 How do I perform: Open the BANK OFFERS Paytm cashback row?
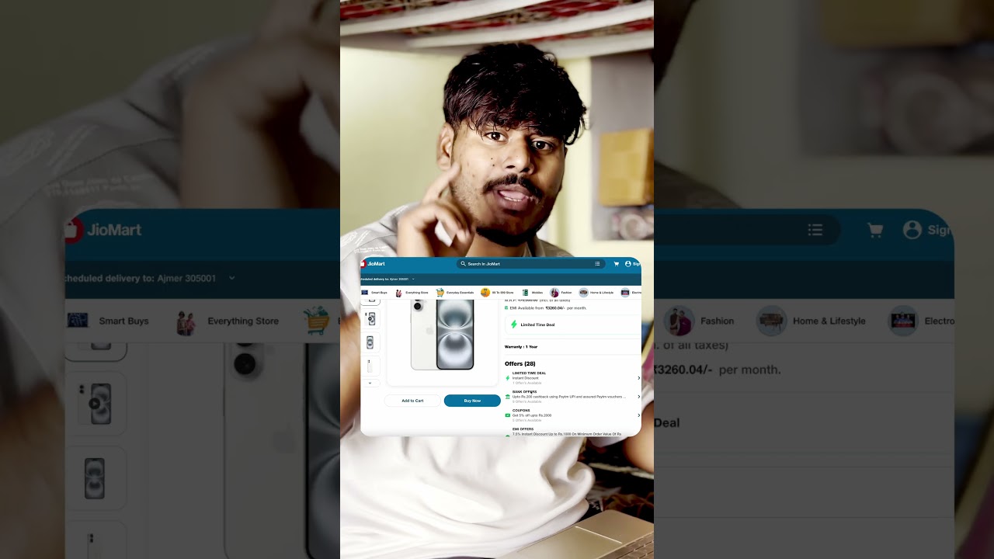tap(573, 397)
